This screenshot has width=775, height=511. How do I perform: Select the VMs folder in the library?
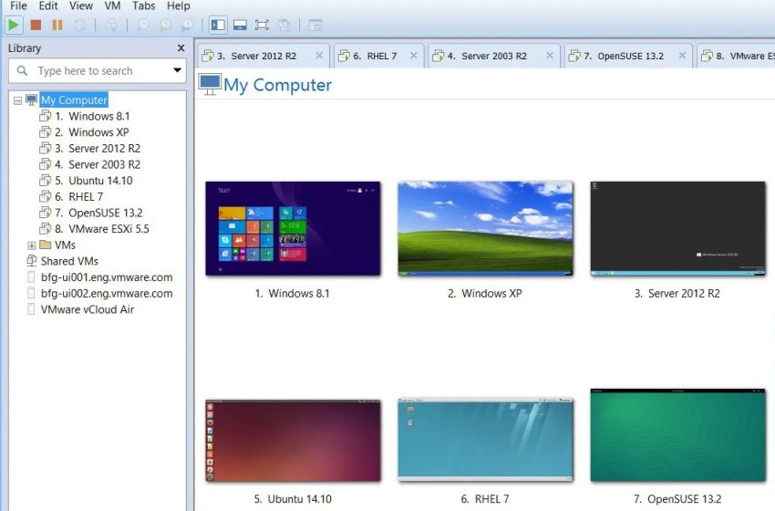click(65, 245)
